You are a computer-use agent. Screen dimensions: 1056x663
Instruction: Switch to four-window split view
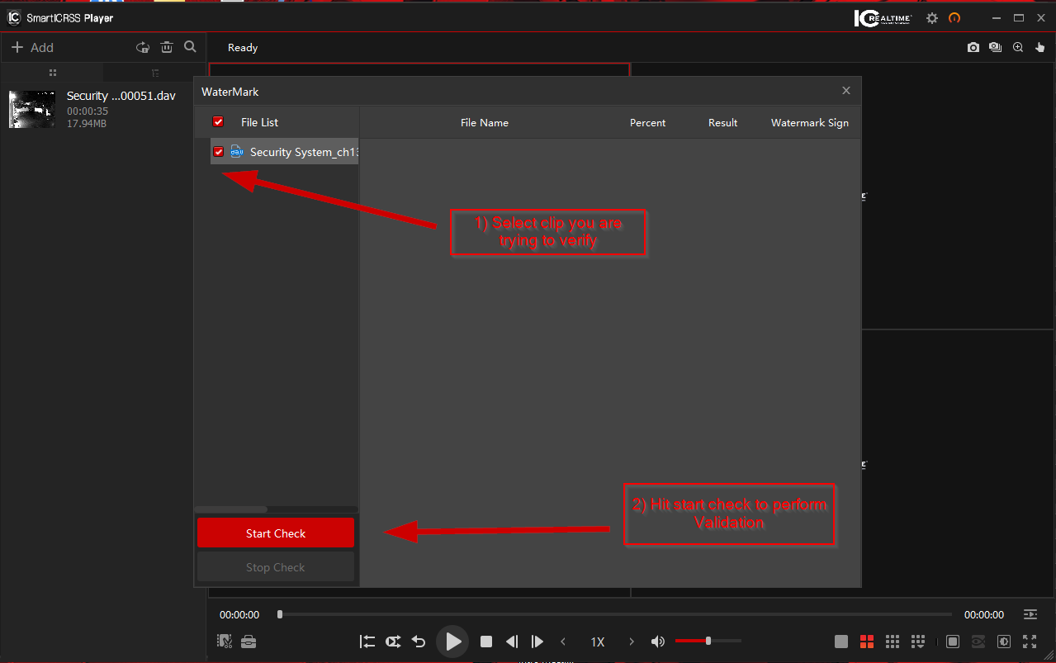(x=867, y=641)
